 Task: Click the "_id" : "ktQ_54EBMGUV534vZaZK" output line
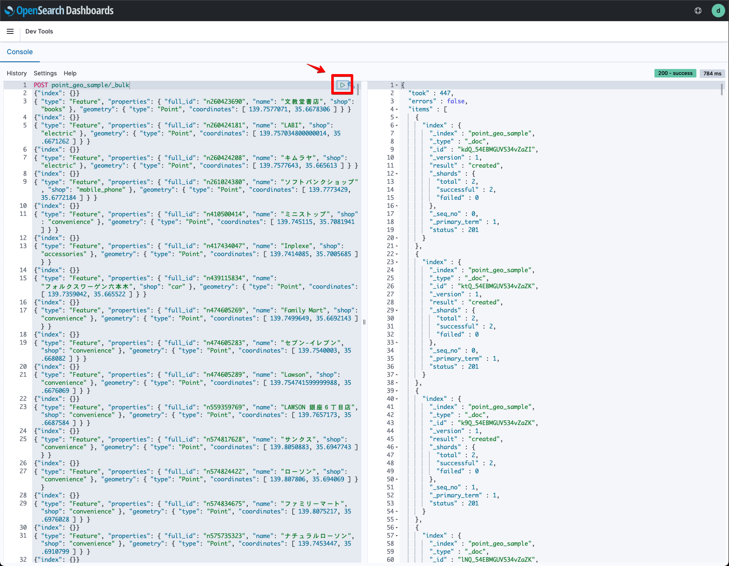483,286
